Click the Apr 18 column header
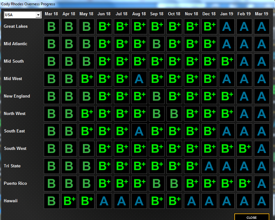Image resolution: width=275 pixels, height=220 pixels. (x=69, y=14)
